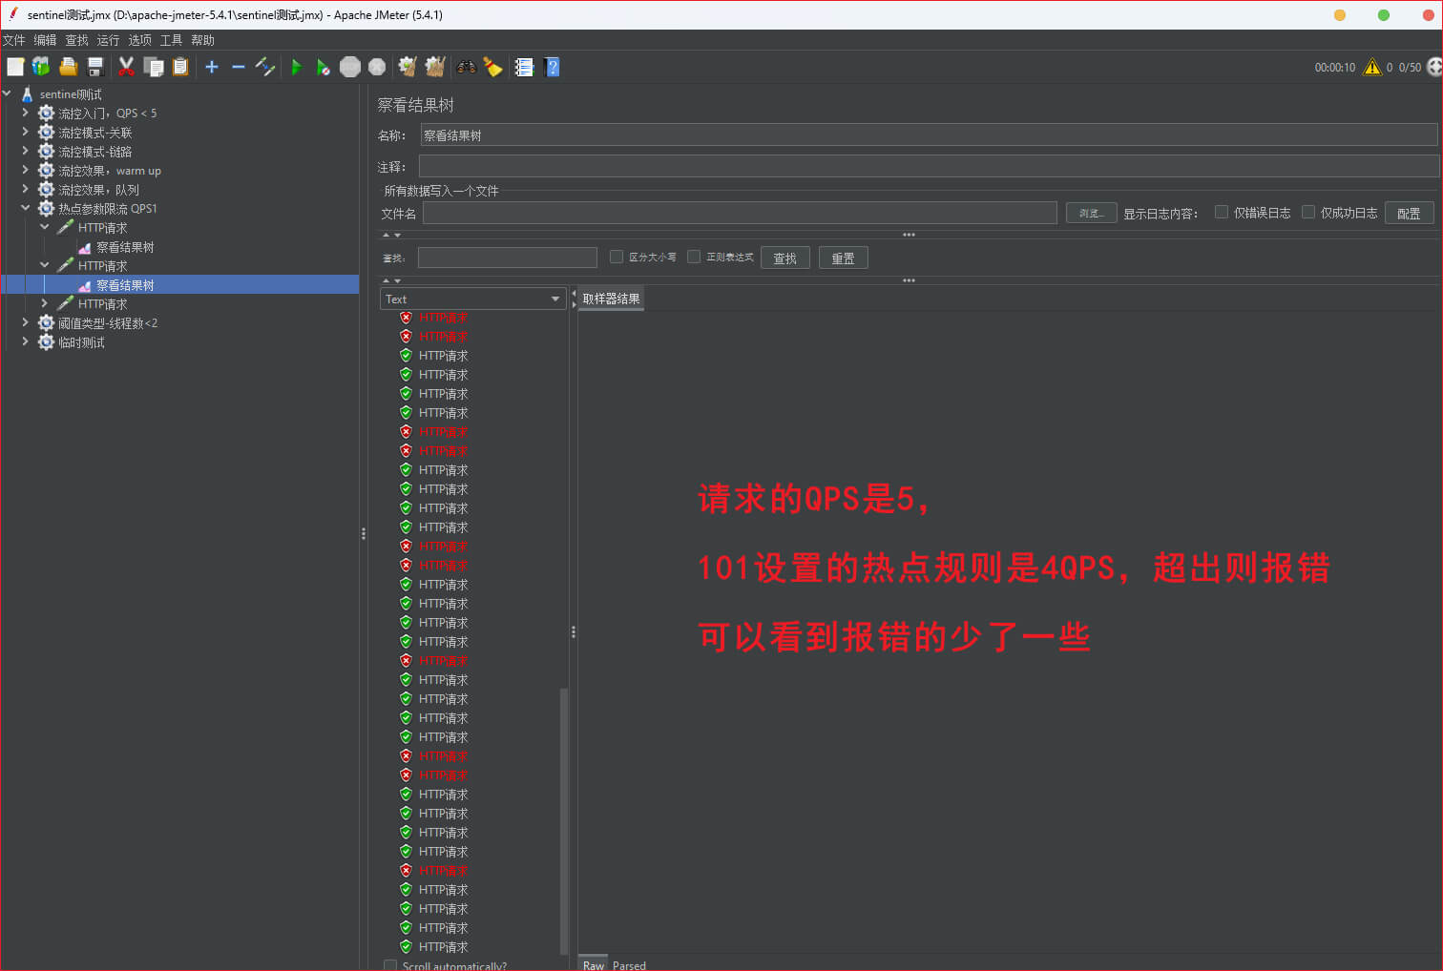Expand 临时测试 thread group
Screen dimensions: 1443x971
[25, 341]
